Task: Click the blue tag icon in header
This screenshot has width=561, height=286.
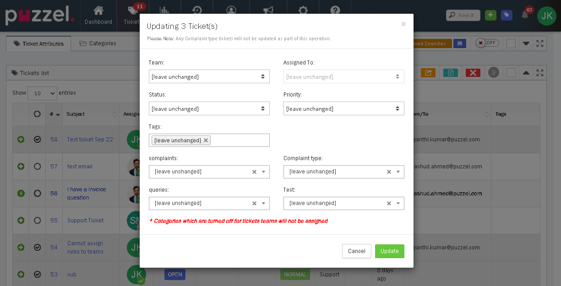Action: point(507,15)
